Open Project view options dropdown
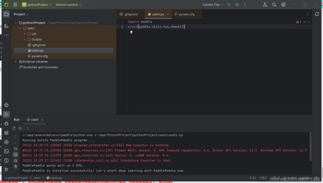The height and width of the screenshot is (183, 323). point(21,14)
